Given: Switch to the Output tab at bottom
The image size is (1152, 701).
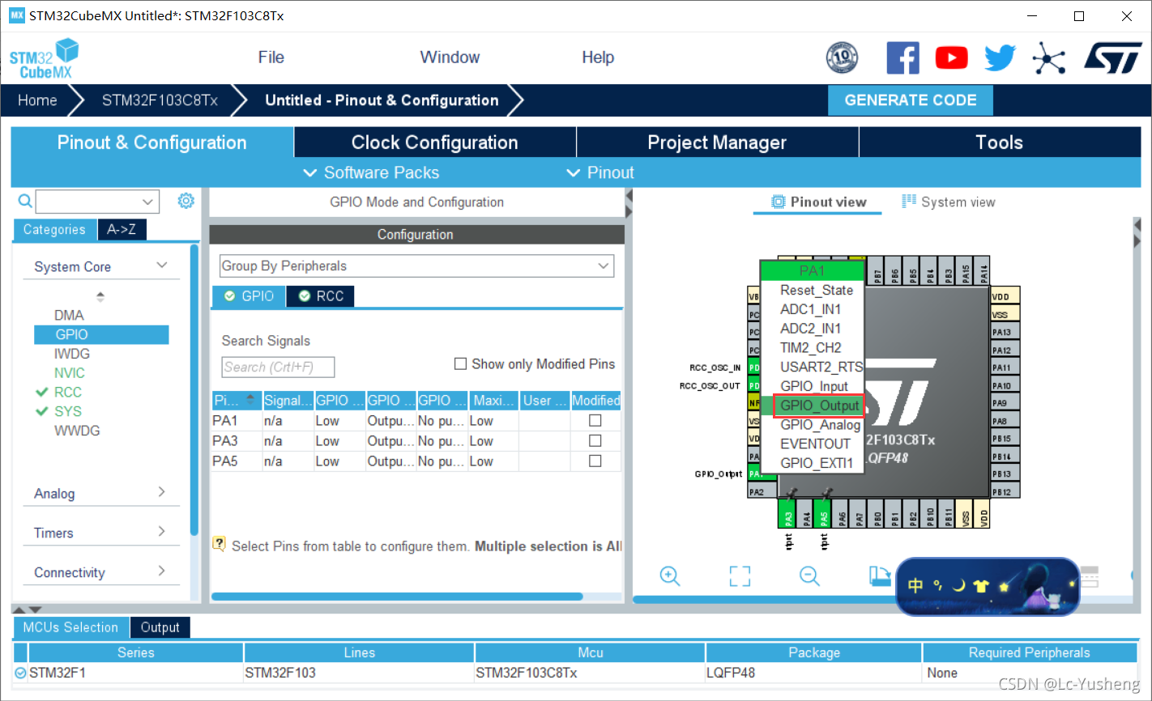Looking at the screenshot, I should pos(160,627).
